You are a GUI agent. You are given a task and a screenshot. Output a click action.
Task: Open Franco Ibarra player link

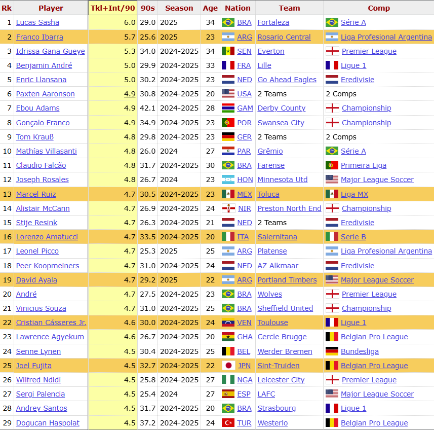click(x=40, y=37)
